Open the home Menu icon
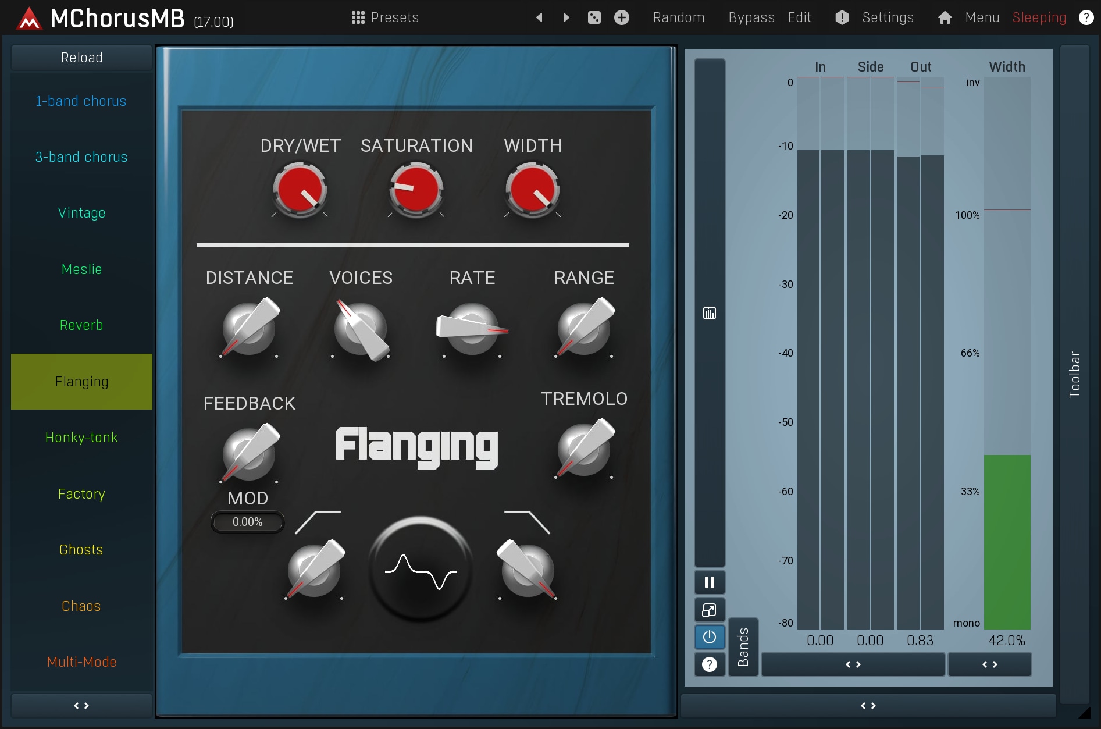 pyautogui.click(x=945, y=17)
